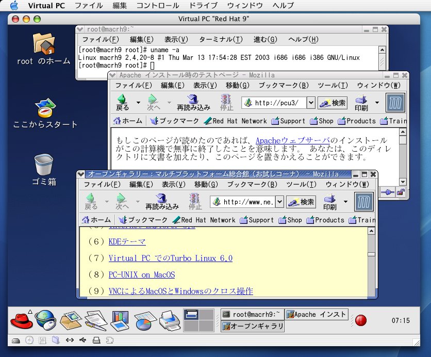Launch the web browser from the GNOME panel
The width and height of the screenshot is (431, 357).
point(46,320)
